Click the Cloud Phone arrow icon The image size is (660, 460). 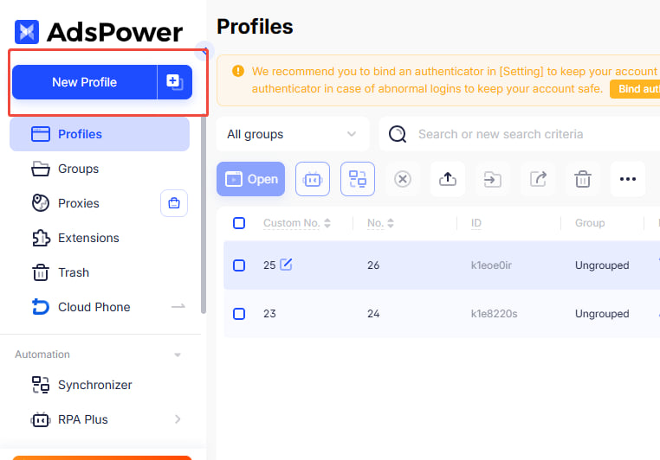(178, 307)
